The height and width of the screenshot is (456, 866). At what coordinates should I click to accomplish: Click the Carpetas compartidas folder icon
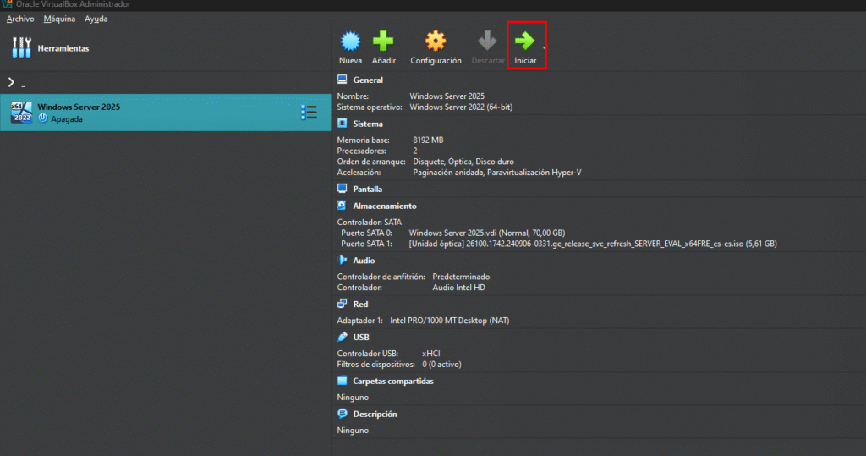pos(342,380)
